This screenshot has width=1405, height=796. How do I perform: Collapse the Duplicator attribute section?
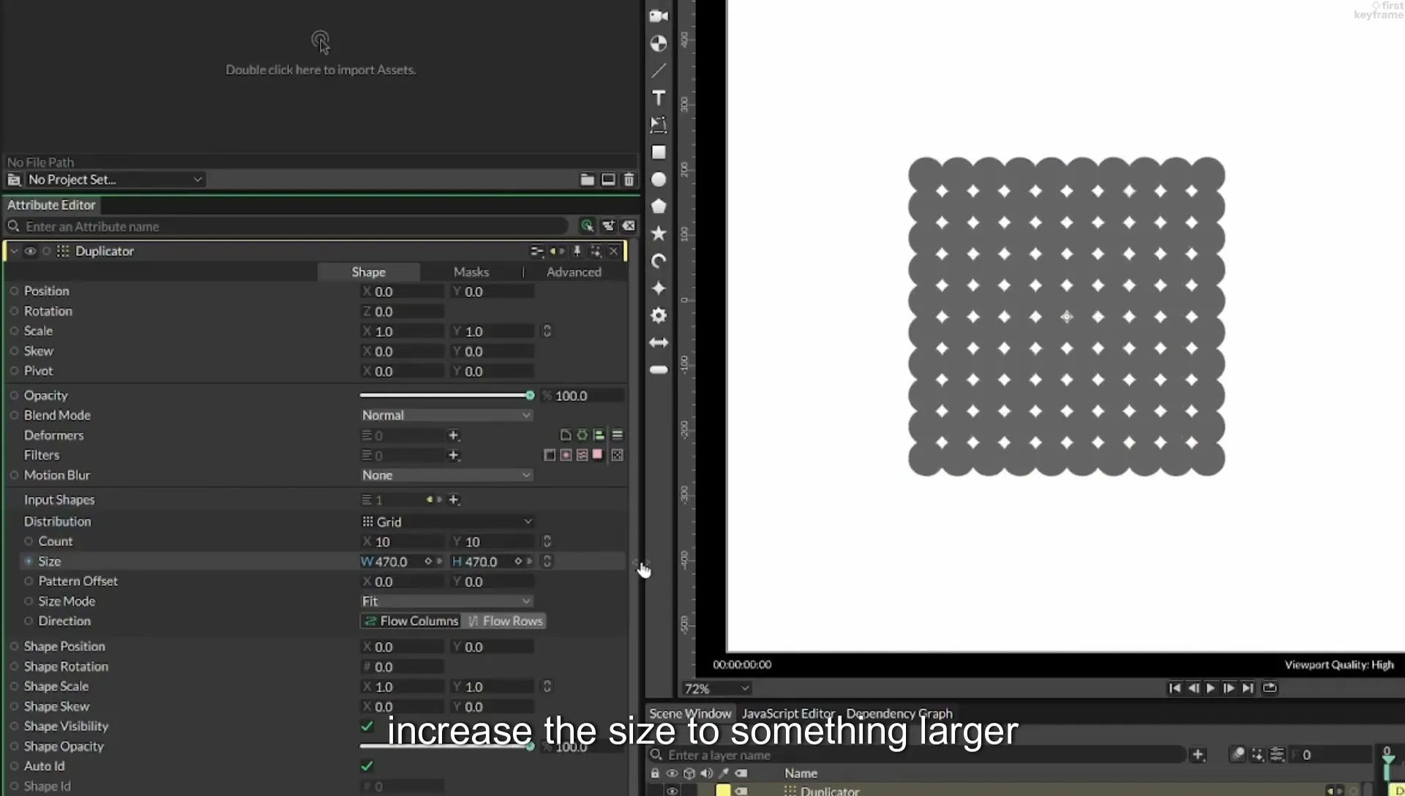14,251
